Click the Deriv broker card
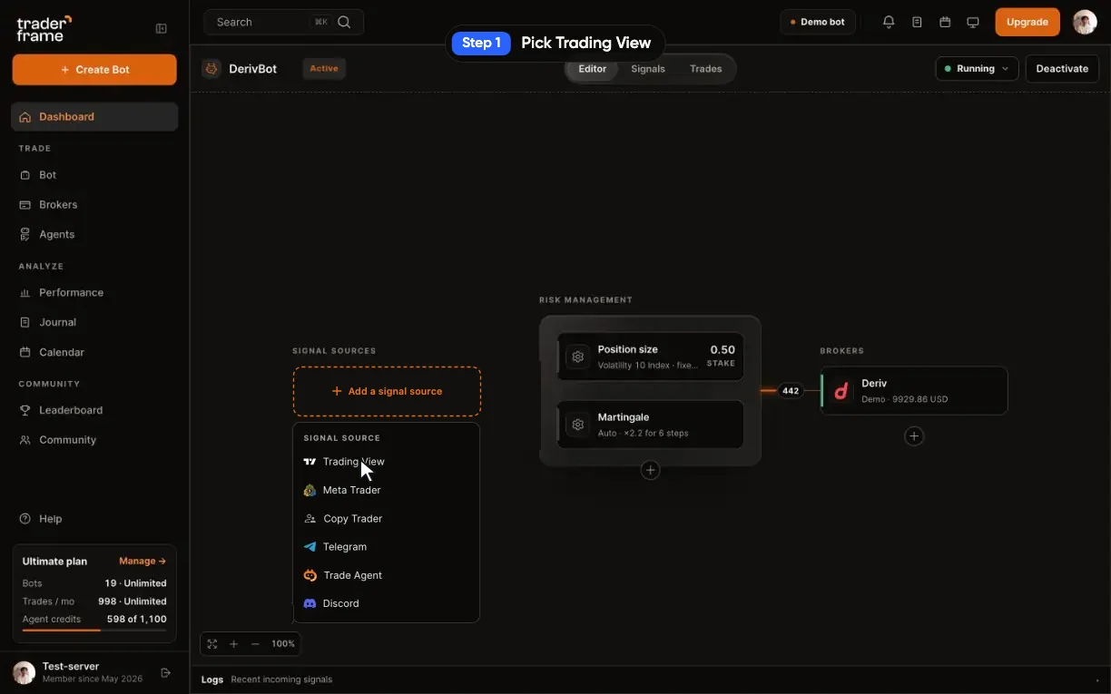Image resolution: width=1111 pixels, height=694 pixels. (914, 391)
